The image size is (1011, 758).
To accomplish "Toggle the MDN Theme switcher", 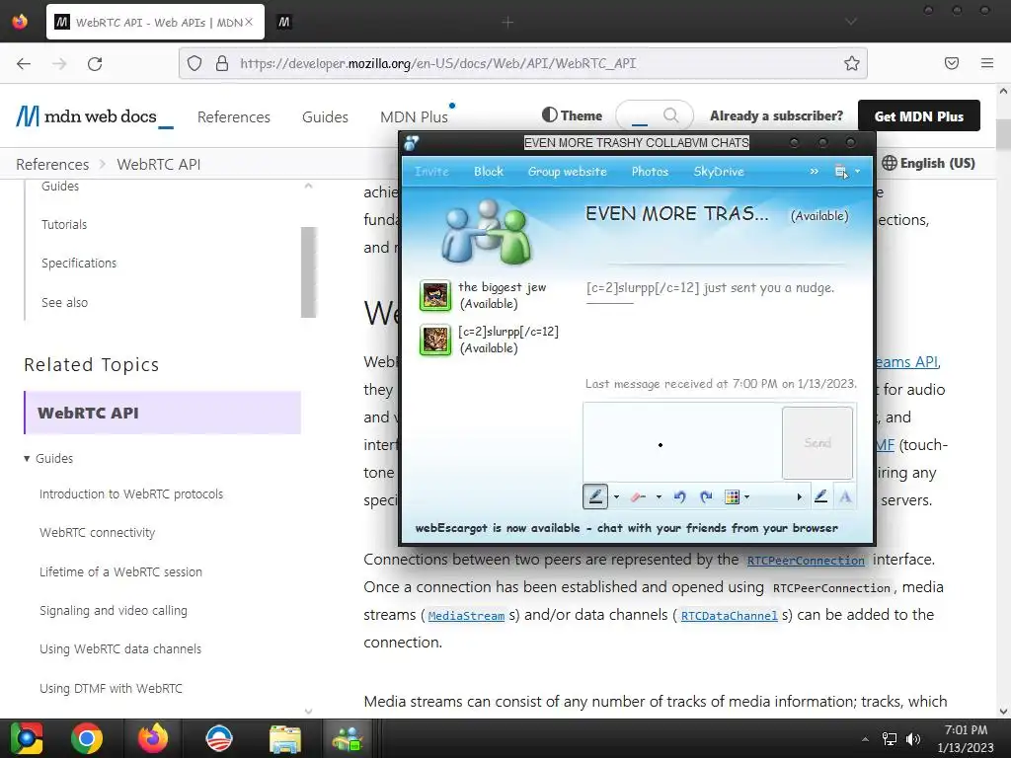I will coord(572,115).
